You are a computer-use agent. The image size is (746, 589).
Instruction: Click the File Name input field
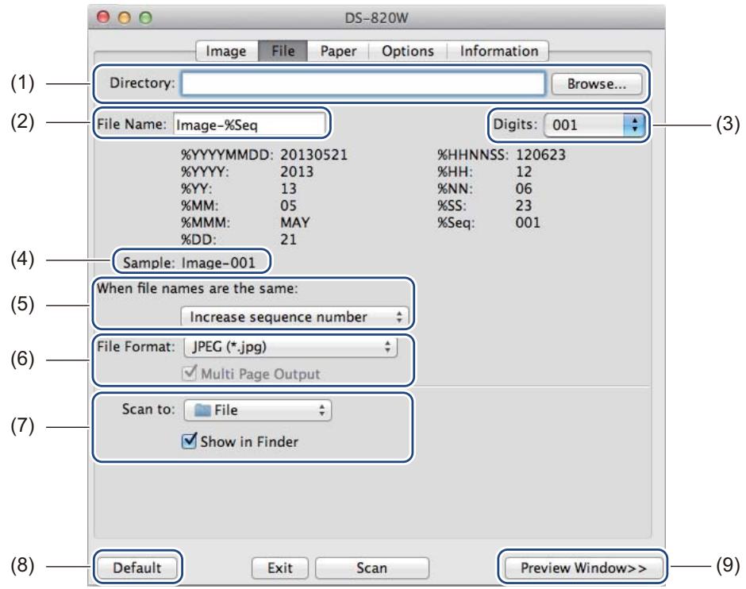tap(249, 125)
